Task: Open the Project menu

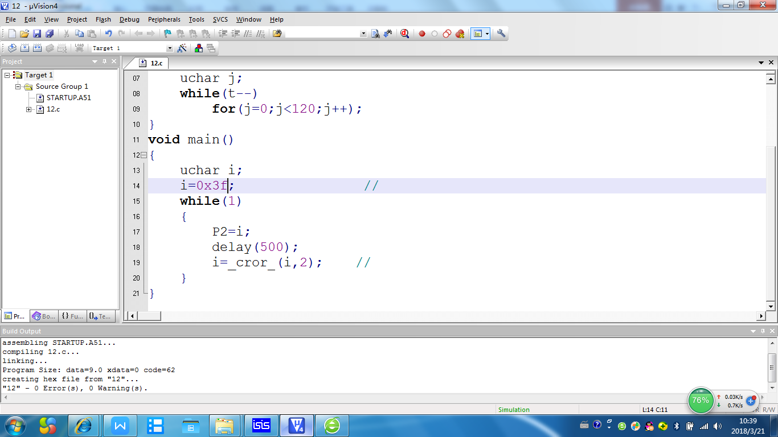Action: (77, 19)
